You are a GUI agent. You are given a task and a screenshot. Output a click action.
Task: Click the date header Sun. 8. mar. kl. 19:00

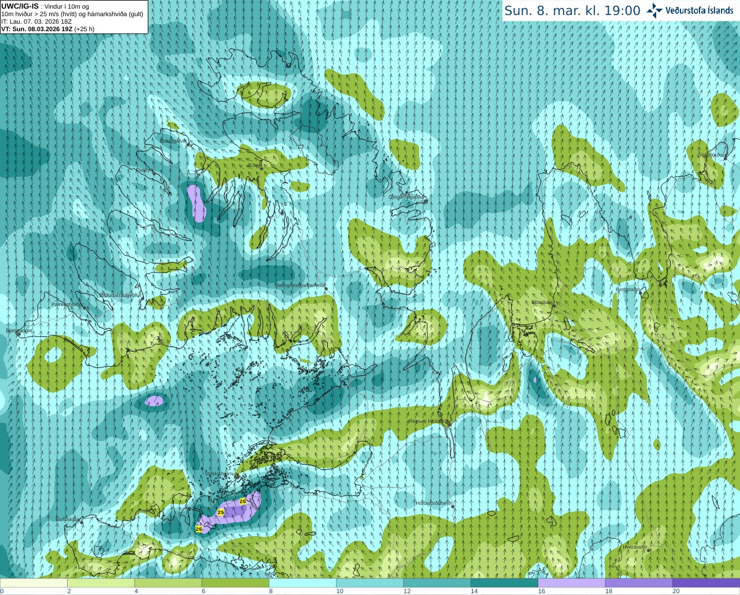coord(572,10)
